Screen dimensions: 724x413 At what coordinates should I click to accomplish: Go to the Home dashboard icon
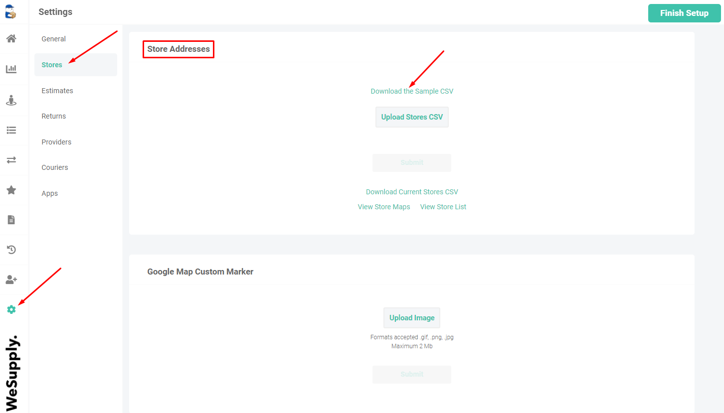click(11, 39)
